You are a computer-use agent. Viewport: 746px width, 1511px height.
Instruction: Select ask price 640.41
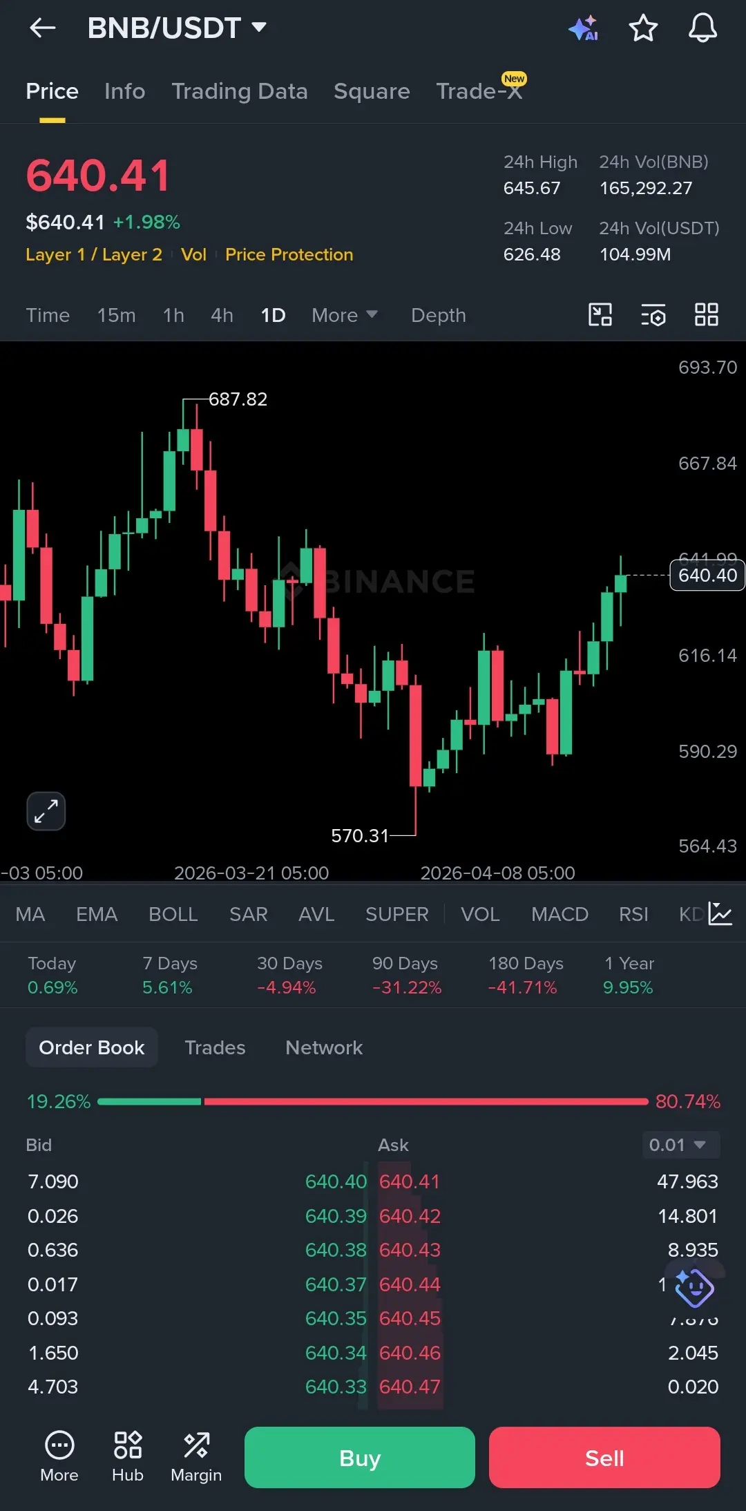click(x=410, y=1181)
